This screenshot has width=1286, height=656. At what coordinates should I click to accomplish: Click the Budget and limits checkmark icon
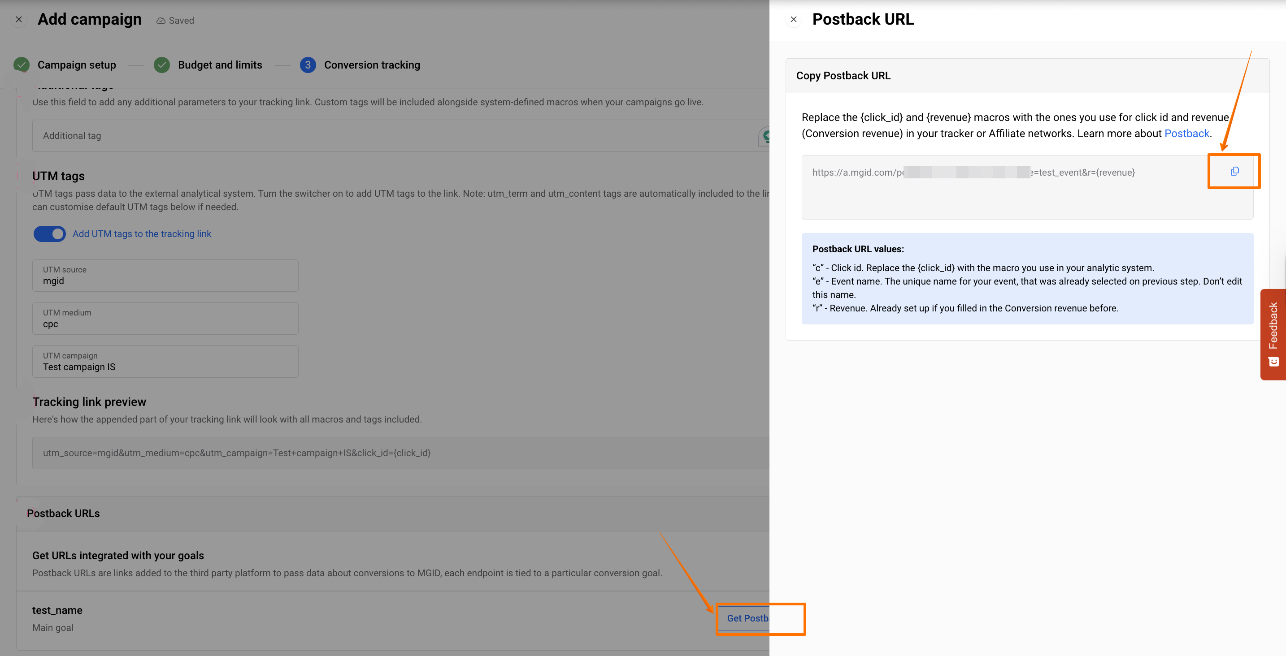tap(162, 65)
